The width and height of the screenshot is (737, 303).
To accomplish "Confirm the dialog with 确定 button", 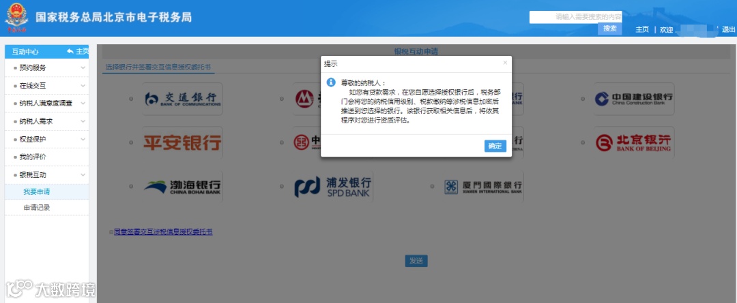I will 495,146.
